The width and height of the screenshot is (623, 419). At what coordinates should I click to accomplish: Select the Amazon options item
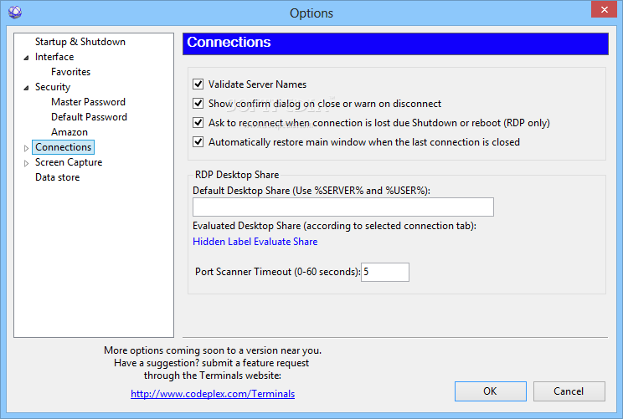click(70, 132)
